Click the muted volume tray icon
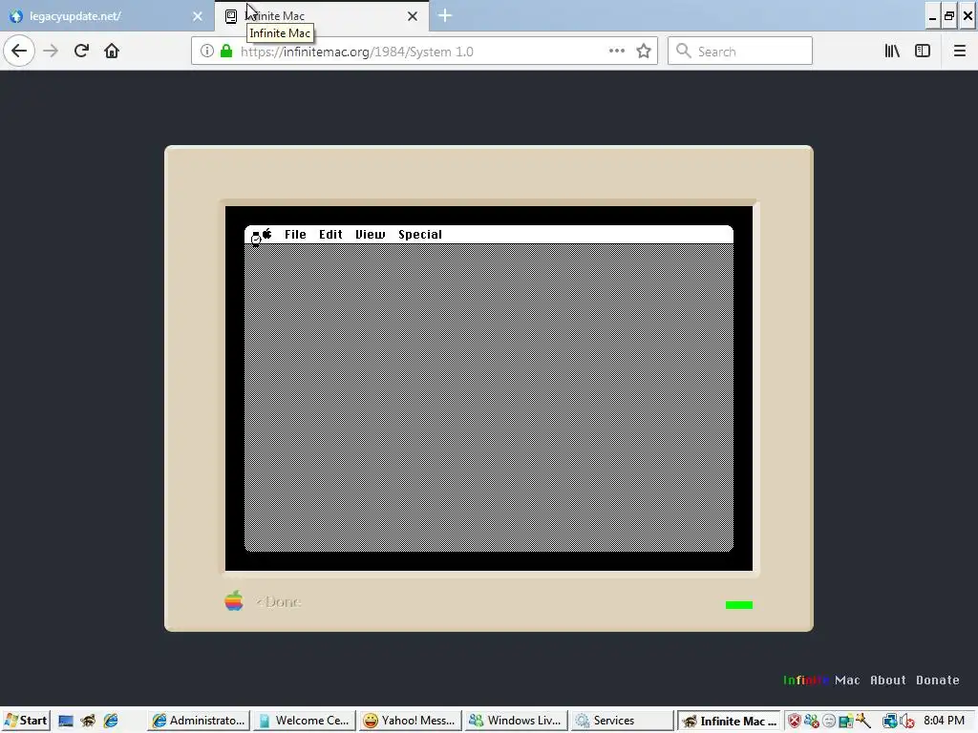 click(907, 722)
